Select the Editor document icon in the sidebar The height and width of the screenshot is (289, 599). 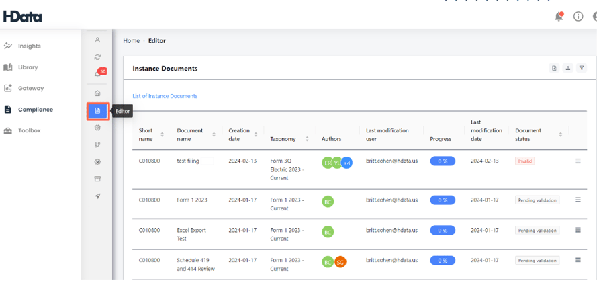click(98, 111)
